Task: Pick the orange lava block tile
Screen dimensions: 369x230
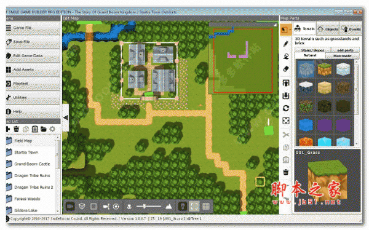Action: tap(306, 141)
